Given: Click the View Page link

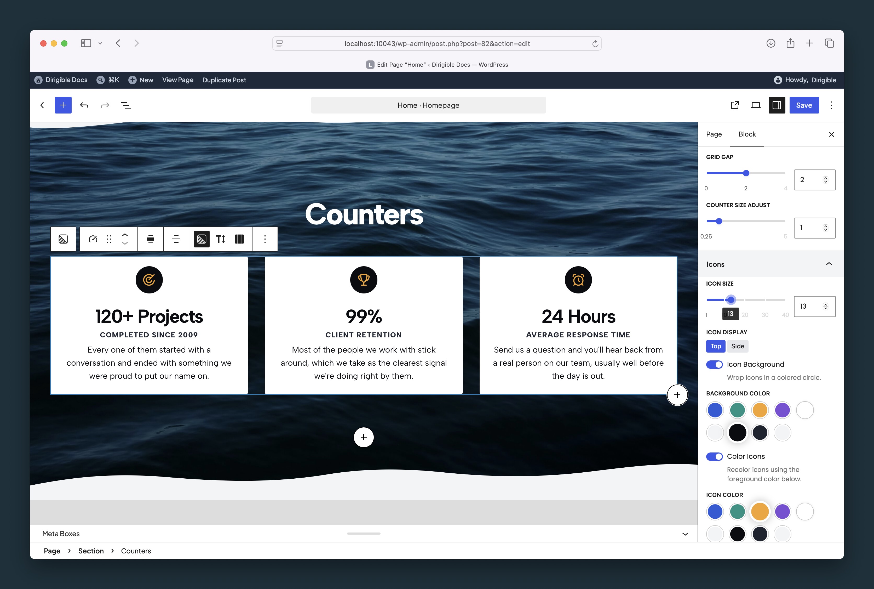Looking at the screenshot, I should pyautogui.click(x=178, y=80).
